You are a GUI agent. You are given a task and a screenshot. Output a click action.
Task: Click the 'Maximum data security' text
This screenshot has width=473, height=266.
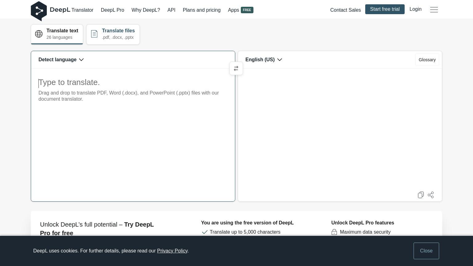(x=365, y=232)
